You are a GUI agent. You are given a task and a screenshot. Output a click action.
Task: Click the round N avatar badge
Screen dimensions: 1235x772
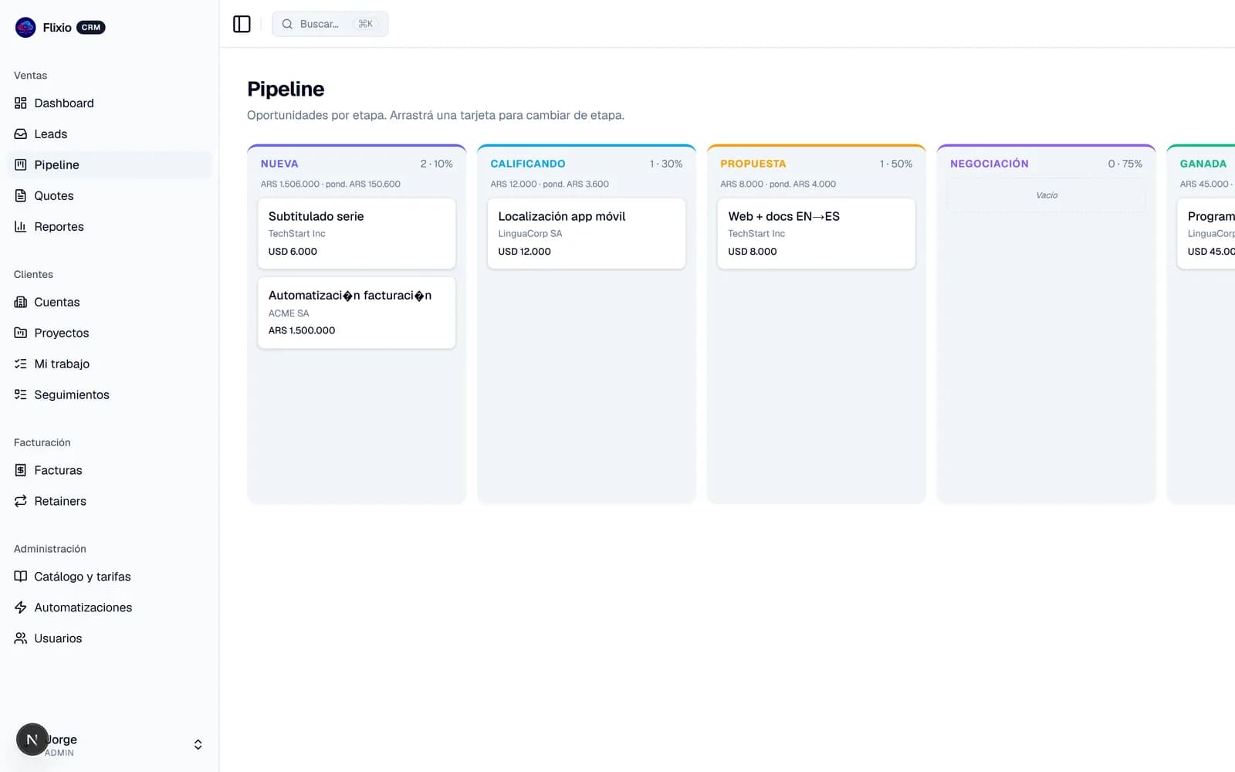coord(32,740)
